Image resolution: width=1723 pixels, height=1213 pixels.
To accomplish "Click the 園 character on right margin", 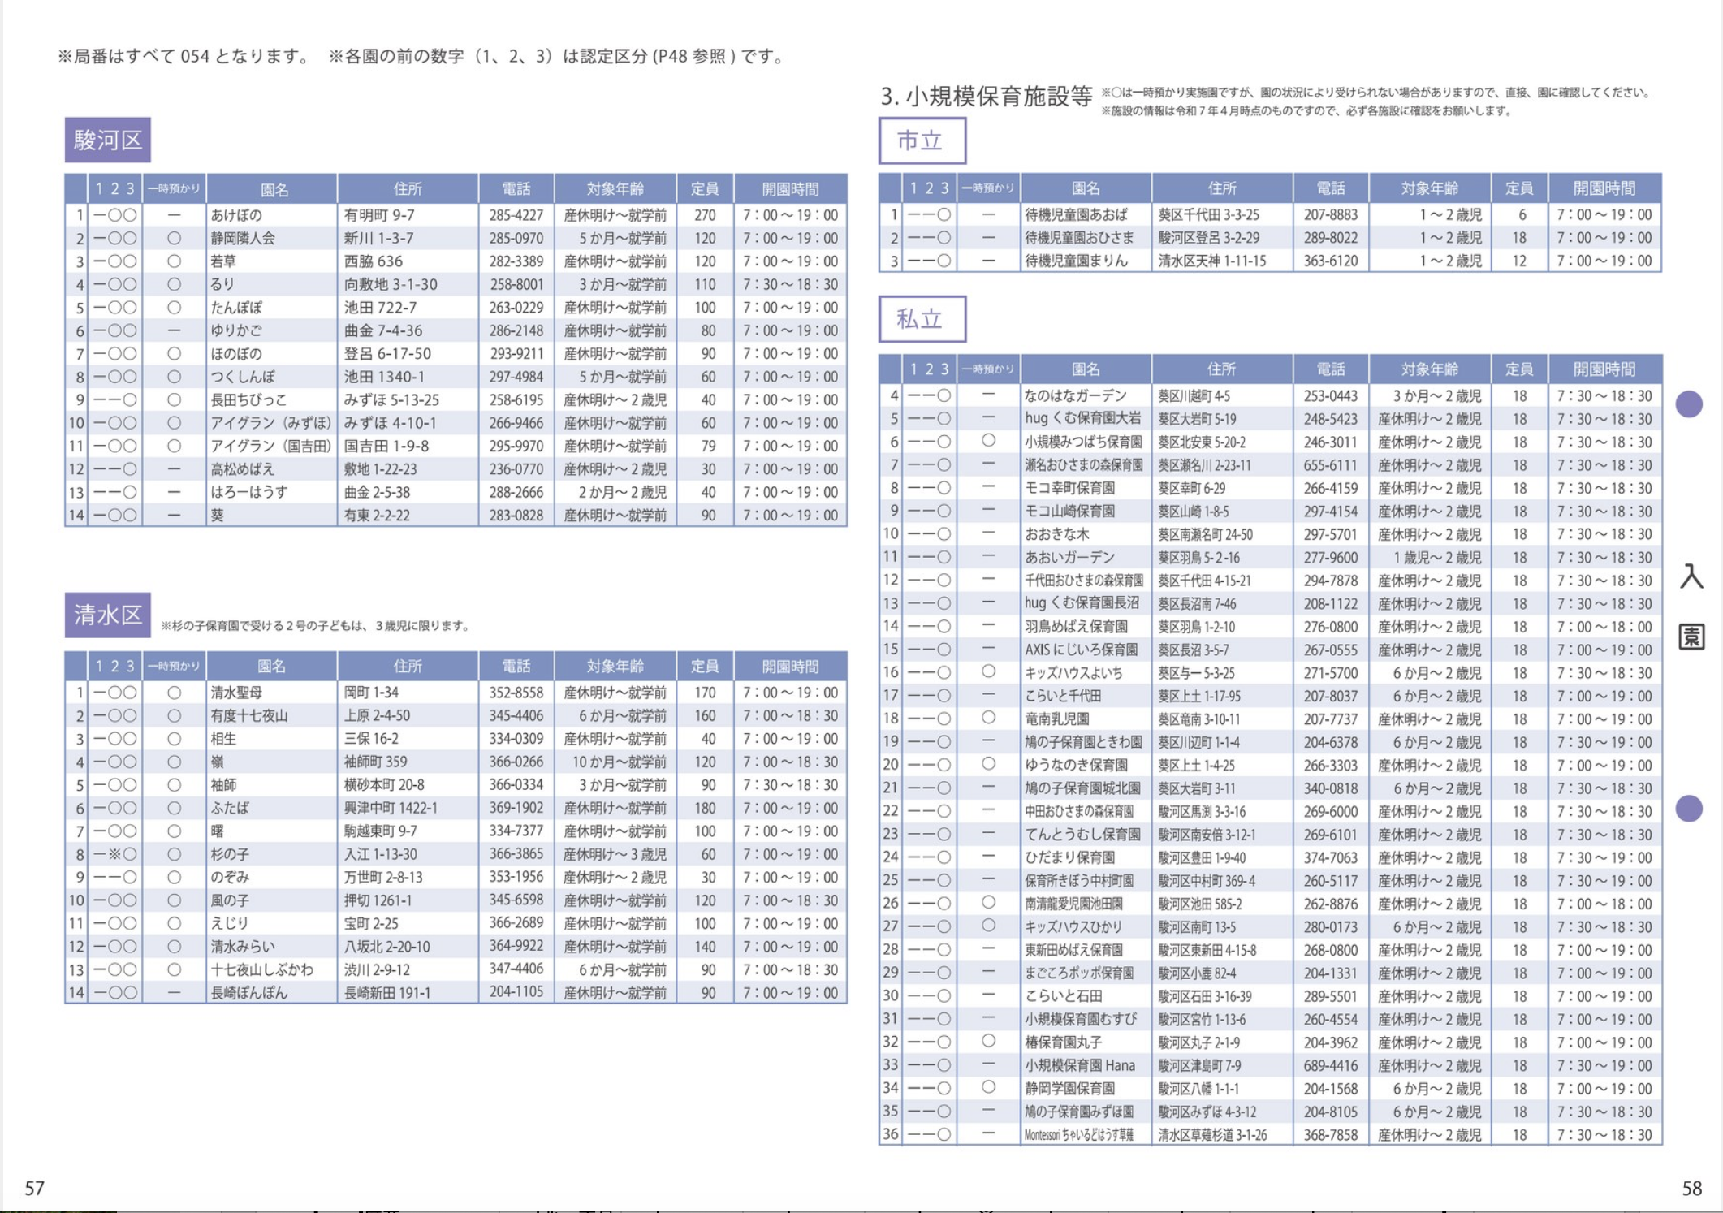I will (x=1691, y=637).
